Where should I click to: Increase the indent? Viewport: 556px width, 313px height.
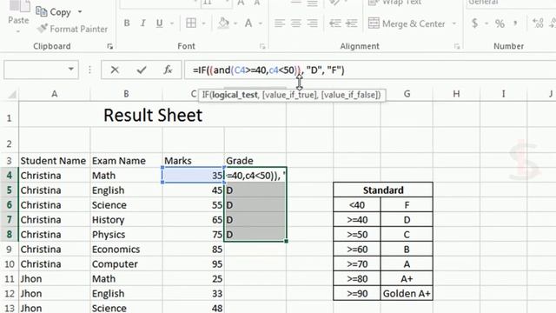[351, 23]
